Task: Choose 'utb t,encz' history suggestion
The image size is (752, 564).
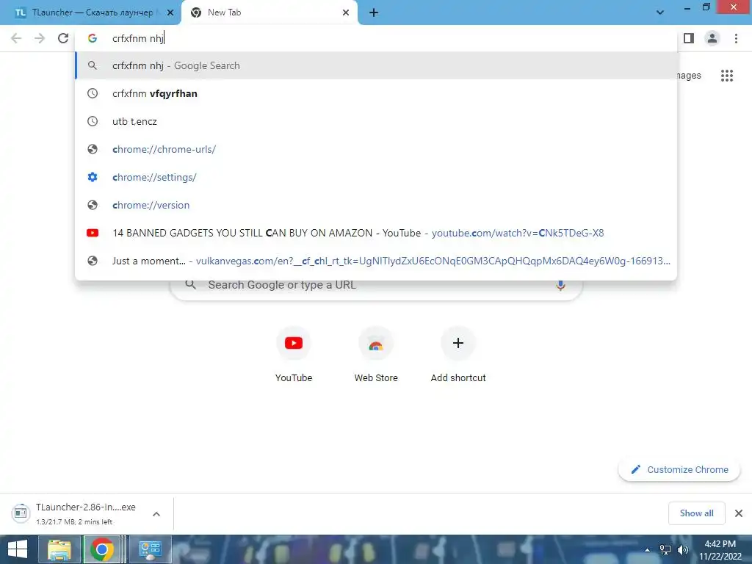Action: click(x=376, y=121)
